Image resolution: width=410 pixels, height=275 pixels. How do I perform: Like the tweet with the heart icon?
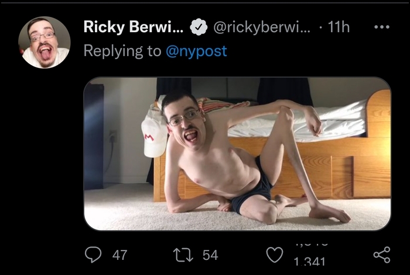click(x=275, y=255)
